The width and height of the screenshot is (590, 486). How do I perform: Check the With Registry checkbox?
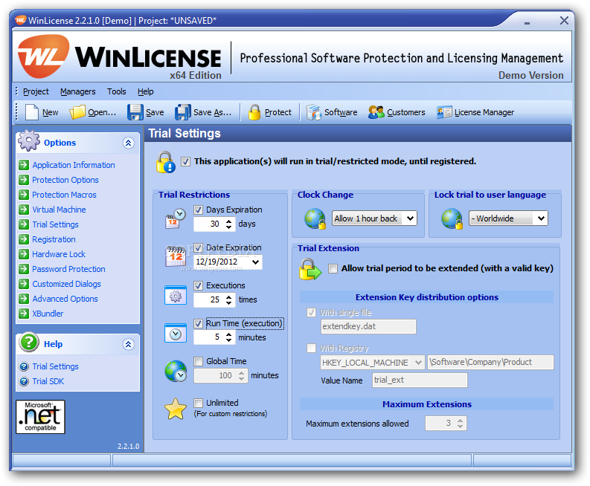click(x=311, y=348)
